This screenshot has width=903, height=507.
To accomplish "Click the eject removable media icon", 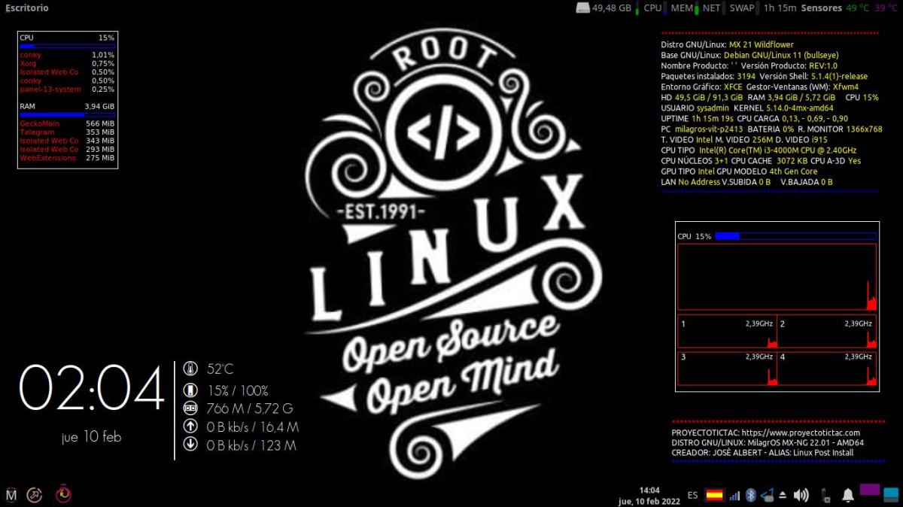I will point(783,495).
